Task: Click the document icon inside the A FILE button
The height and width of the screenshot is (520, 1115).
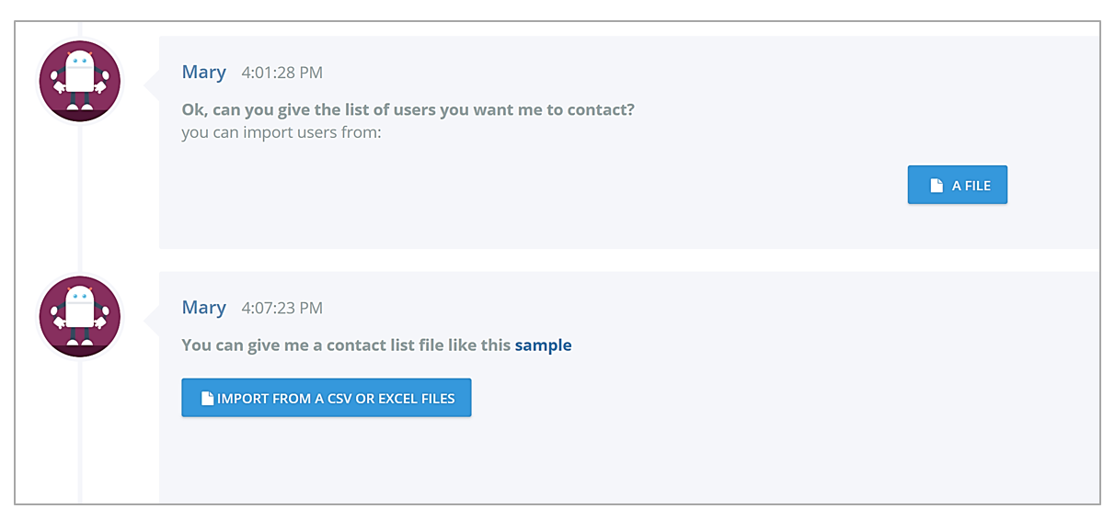Action: tap(937, 186)
